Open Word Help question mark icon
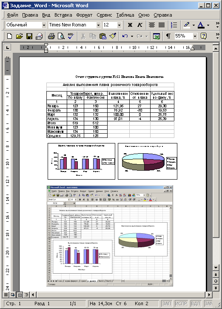 click(x=203, y=36)
